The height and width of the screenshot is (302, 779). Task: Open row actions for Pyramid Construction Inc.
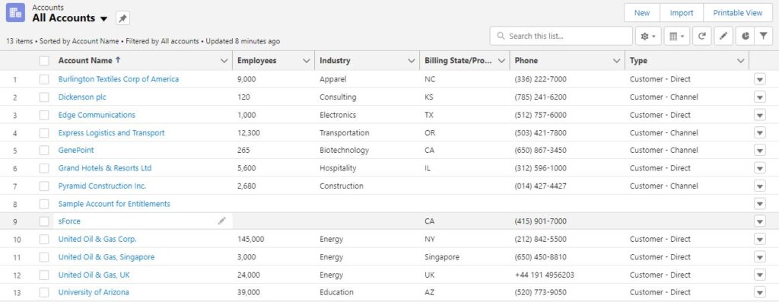click(x=760, y=186)
